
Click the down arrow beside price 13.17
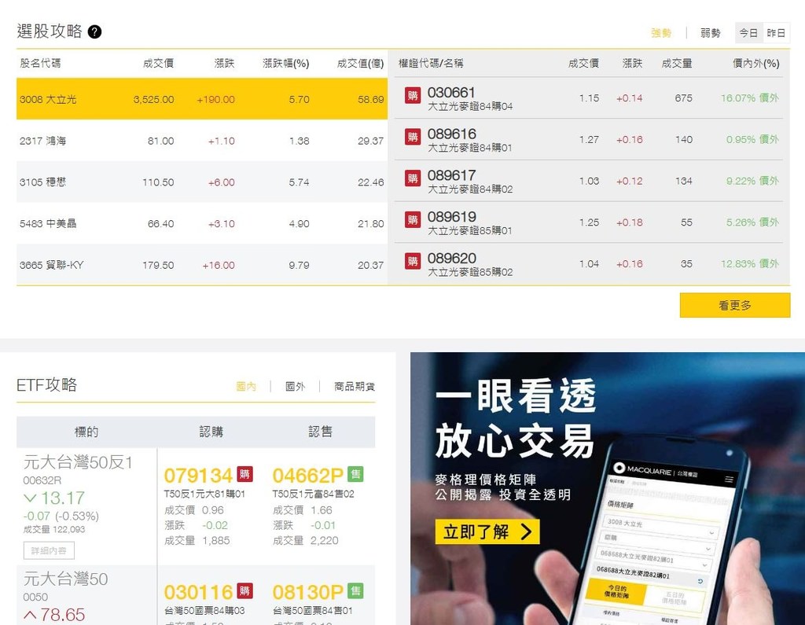[31, 498]
